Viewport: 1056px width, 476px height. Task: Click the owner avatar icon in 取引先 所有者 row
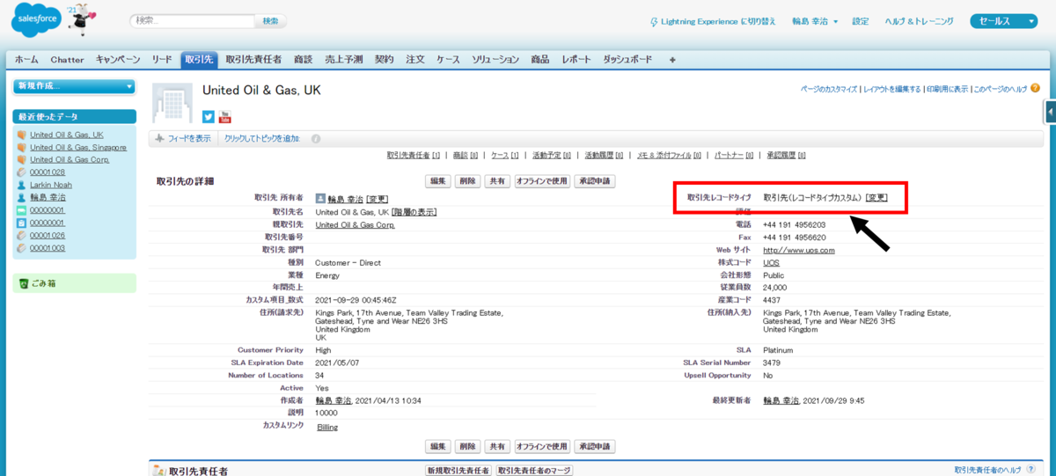pyautogui.click(x=320, y=200)
